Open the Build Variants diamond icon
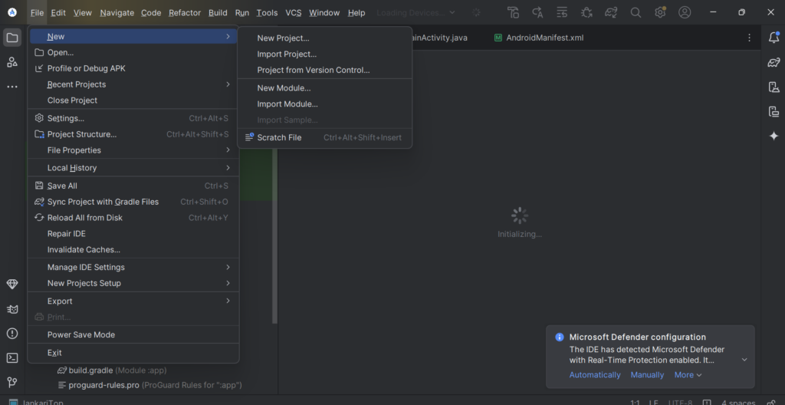Image resolution: width=785 pixels, height=405 pixels. point(12,285)
